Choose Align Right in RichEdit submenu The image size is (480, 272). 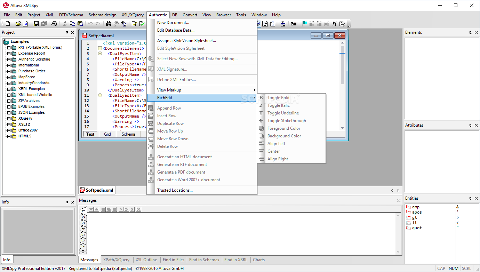(291, 159)
